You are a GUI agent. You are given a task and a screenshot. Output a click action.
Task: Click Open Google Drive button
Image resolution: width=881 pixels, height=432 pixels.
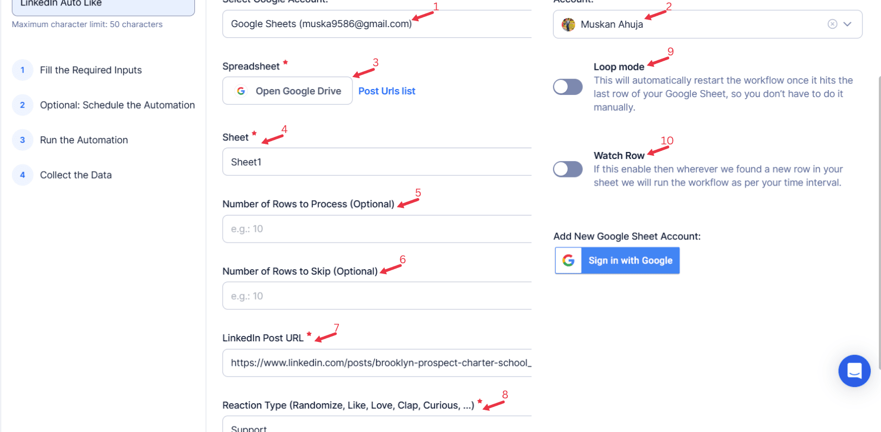pos(287,91)
